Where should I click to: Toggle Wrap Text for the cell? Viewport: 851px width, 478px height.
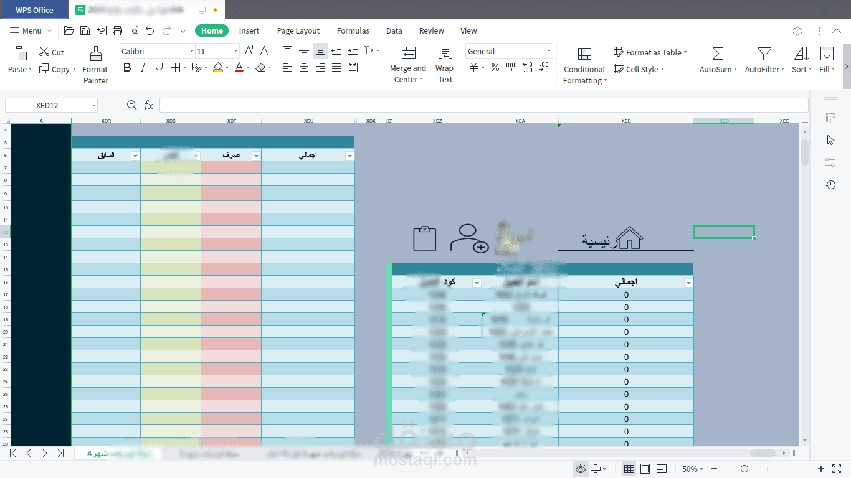445,54
